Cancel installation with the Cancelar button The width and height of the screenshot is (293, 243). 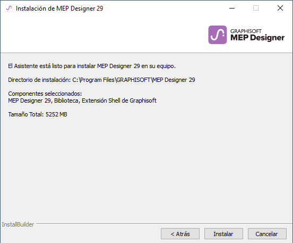click(267, 233)
